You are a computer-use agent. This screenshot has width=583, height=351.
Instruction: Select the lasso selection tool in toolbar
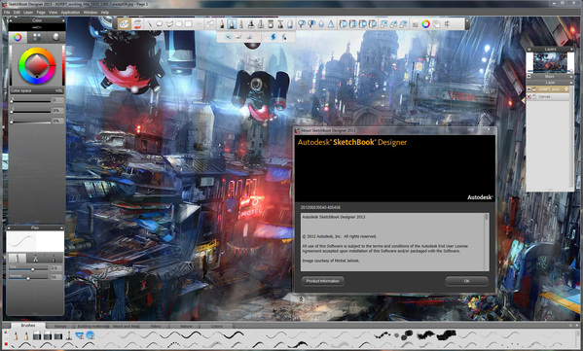pyautogui.click(x=160, y=24)
